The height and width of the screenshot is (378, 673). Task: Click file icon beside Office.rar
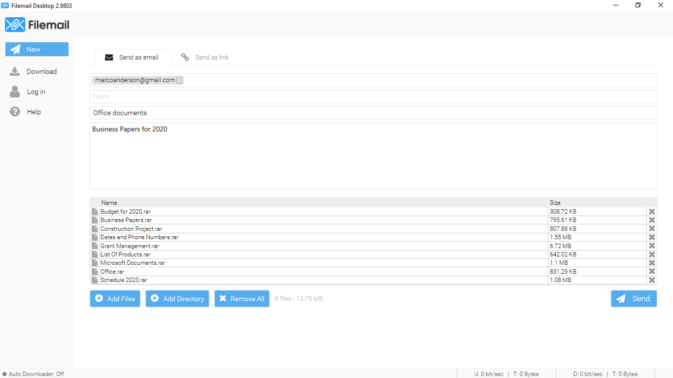95,271
